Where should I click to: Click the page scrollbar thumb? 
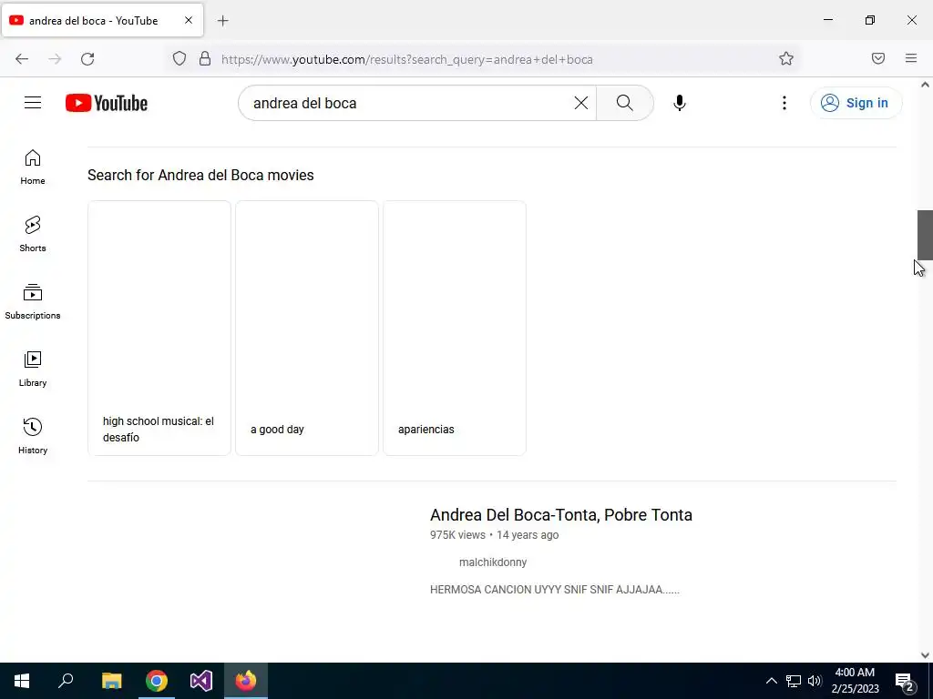pos(925,235)
